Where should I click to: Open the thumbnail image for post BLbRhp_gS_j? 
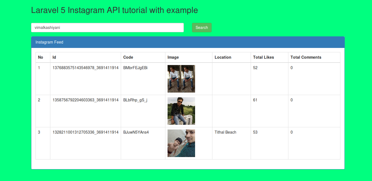coord(181,111)
